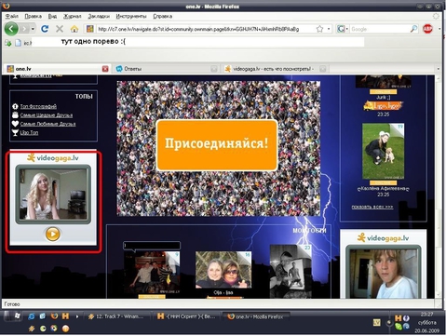The image size is (446, 336).
Task: Open the girl with dog photo
Action: click(x=383, y=151)
